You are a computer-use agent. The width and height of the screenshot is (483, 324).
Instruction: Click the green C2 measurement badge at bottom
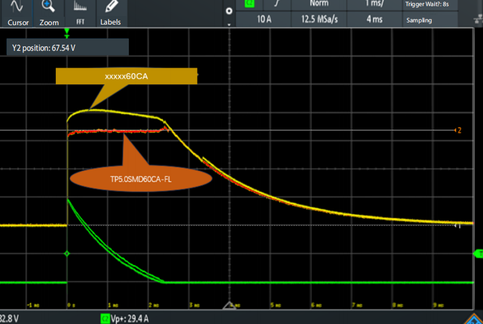[x=105, y=319]
